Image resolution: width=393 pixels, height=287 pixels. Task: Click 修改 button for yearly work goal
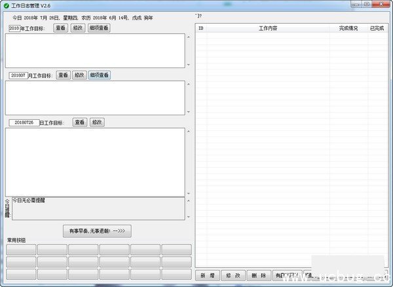click(x=77, y=28)
